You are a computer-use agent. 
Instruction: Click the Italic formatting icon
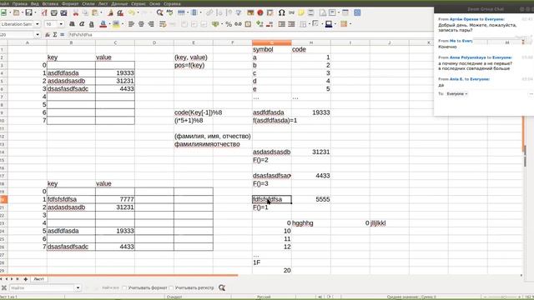[x=82, y=24]
